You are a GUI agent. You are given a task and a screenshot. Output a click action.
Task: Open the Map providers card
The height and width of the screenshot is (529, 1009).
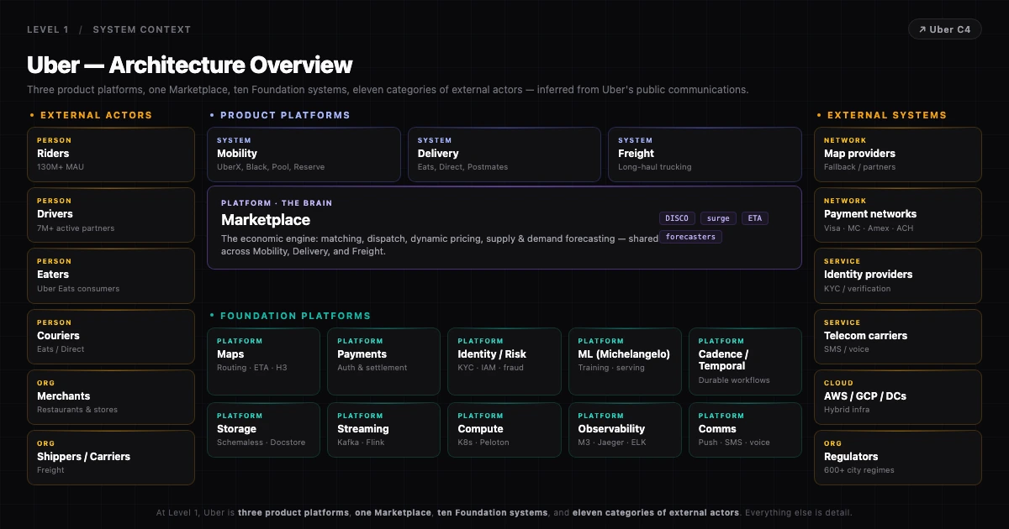[898, 155]
